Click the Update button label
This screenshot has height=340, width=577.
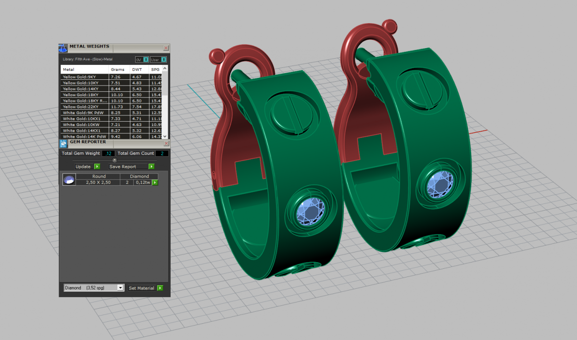(x=83, y=166)
